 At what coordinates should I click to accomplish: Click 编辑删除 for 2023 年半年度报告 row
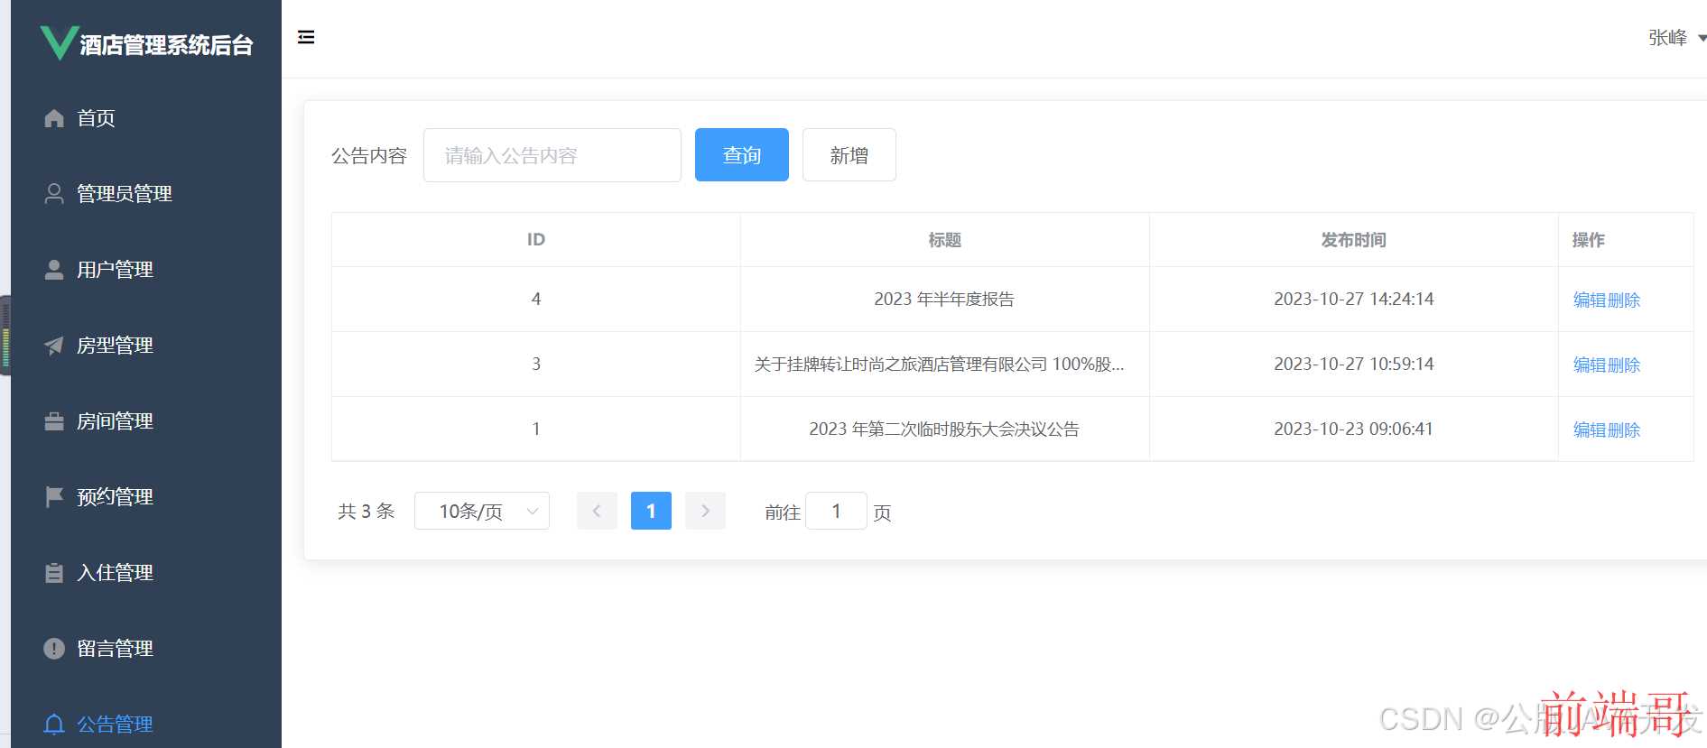tap(1607, 300)
